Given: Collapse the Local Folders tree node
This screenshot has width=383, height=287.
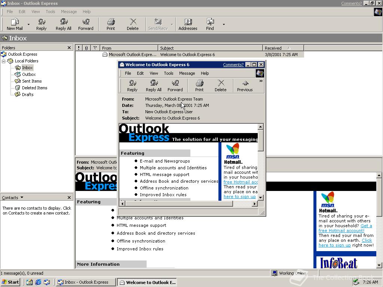Looking at the screenshot, I should [x=3, y=61].
